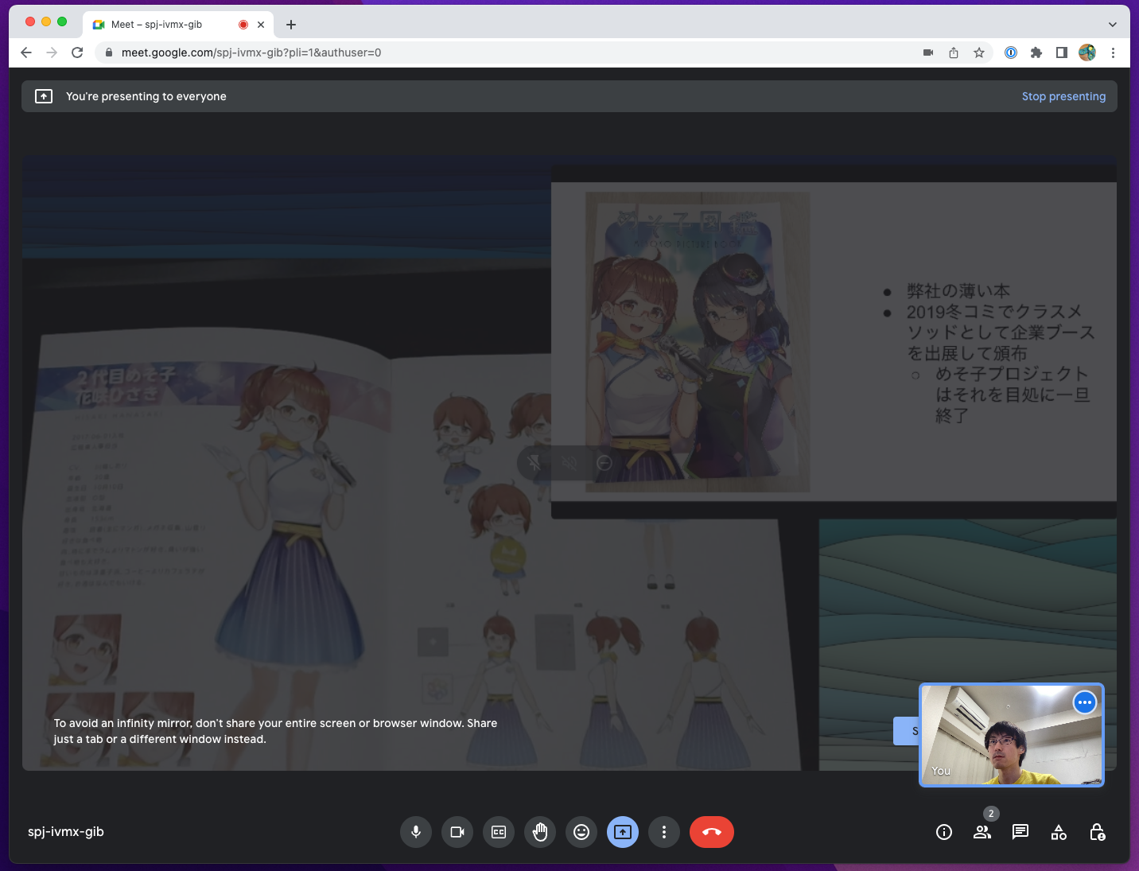1139x871 pixels.
Task: Click the 'You're presenting to everyone' text
Action: pos(146,96)
